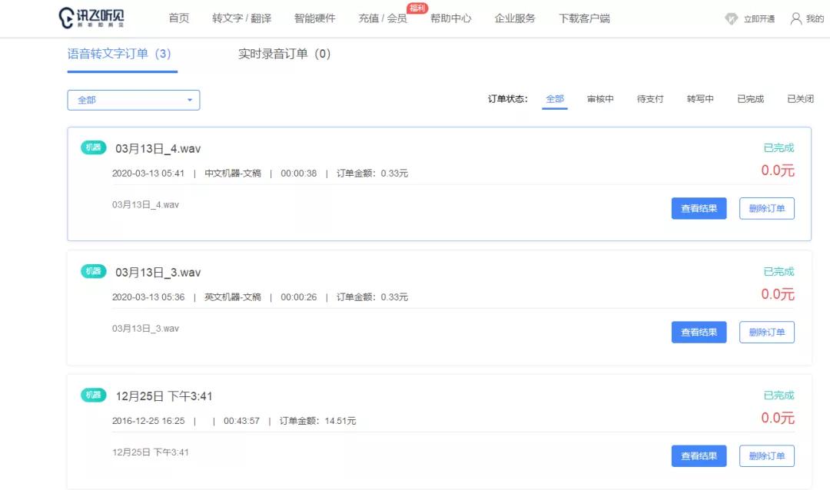
Task: Select the 待支付 order status filter
Action: 649,99
